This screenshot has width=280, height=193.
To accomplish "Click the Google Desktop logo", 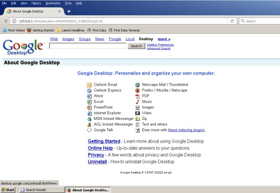I will tap(23, 47).
